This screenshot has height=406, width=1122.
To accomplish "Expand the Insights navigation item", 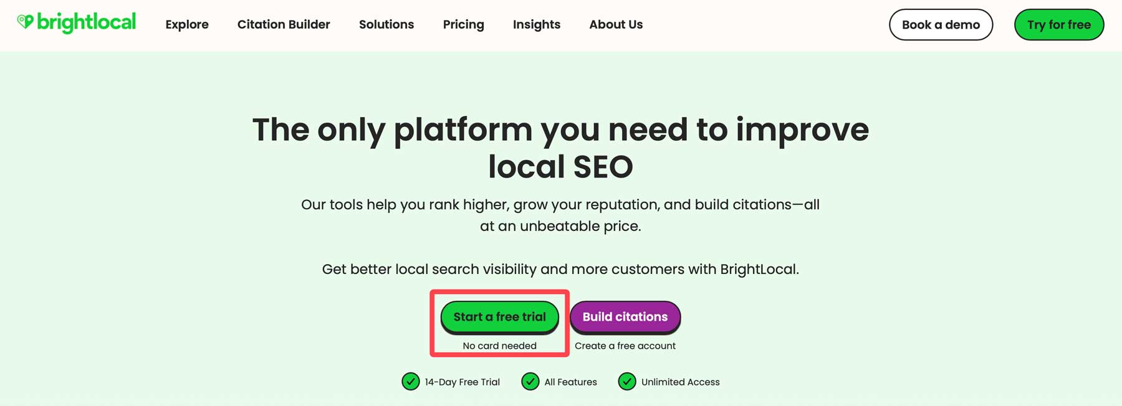I will point(536,24).
